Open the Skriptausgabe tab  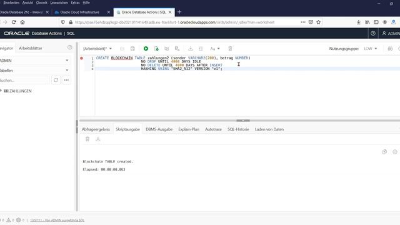127,129
